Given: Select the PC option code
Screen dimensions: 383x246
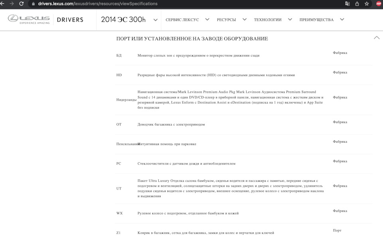Looking at the screenshot, I should pyautogui.click(x=118, y=163).
